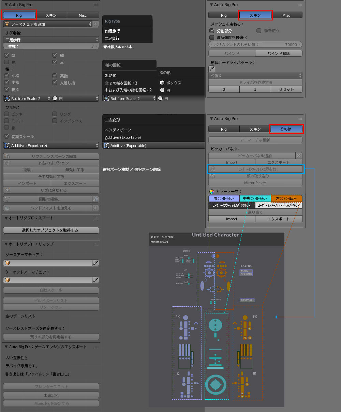Toggle the 胸 checkbox
The image size is (341, 412).
point(55,55)
